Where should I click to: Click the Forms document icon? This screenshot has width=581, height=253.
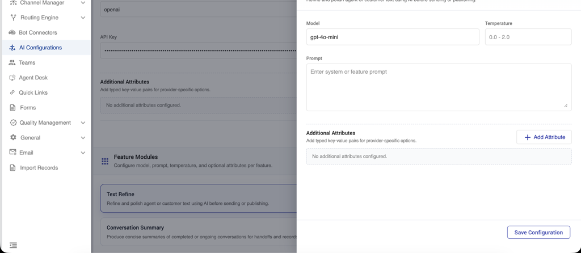[x=12, y=108]
